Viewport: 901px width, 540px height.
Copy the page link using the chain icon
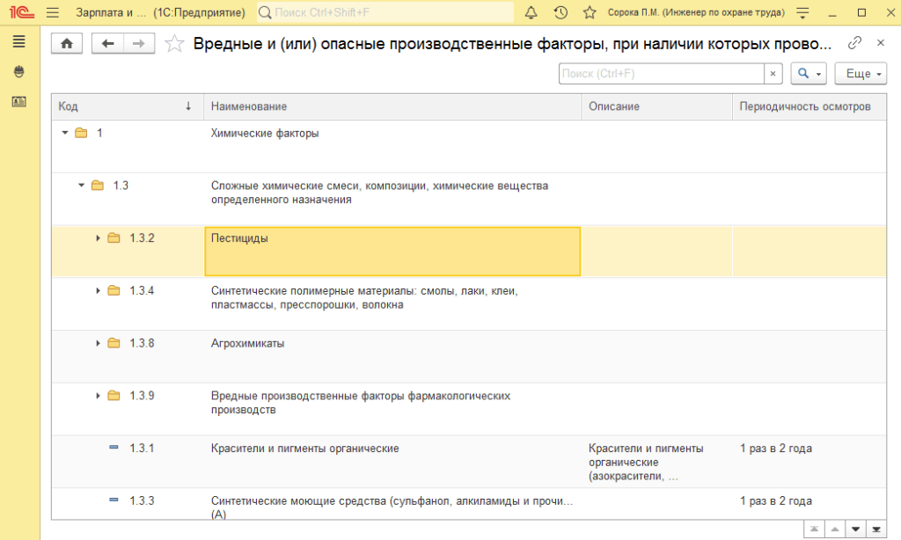(x=854, y=43)
